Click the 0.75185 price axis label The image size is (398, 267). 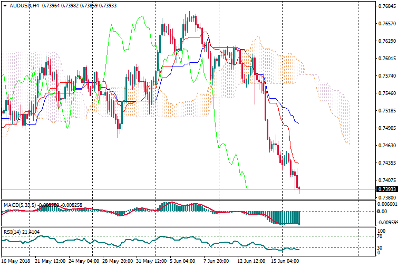386,111
